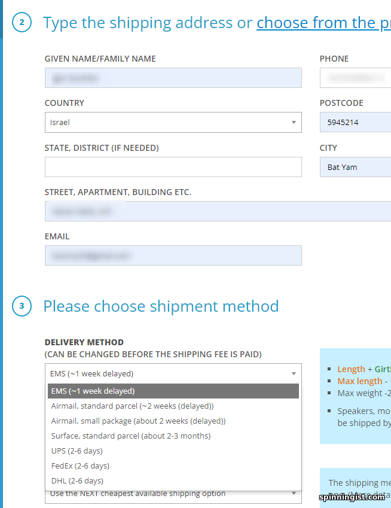This screenshot has width=391, height=508.
Task: Select EMS (~1 week delayed) option
Action: point(173,391)
